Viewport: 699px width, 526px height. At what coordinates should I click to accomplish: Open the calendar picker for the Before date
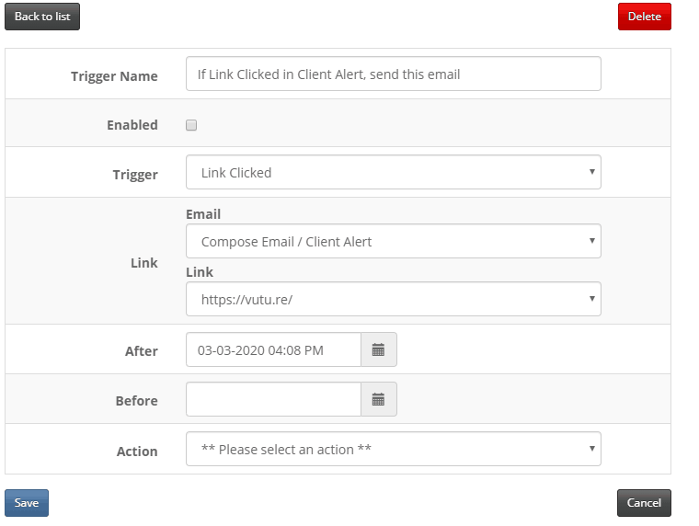coord(379,399)
